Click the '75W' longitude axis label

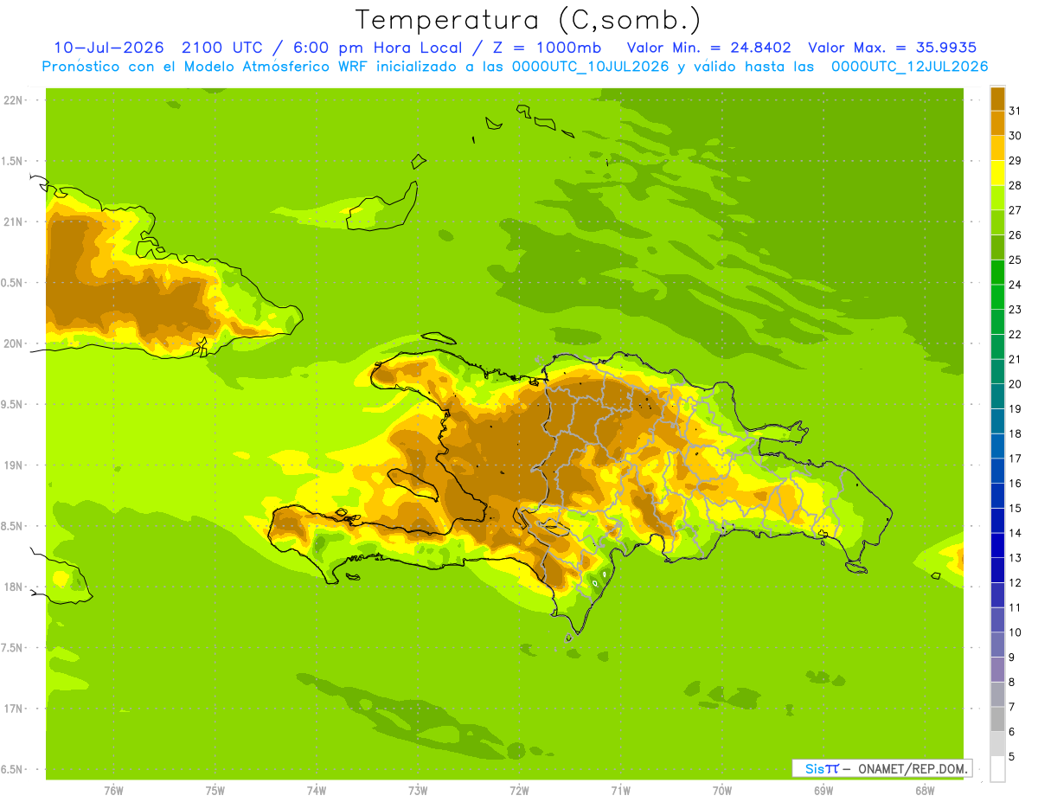click(x=215, y=791)
